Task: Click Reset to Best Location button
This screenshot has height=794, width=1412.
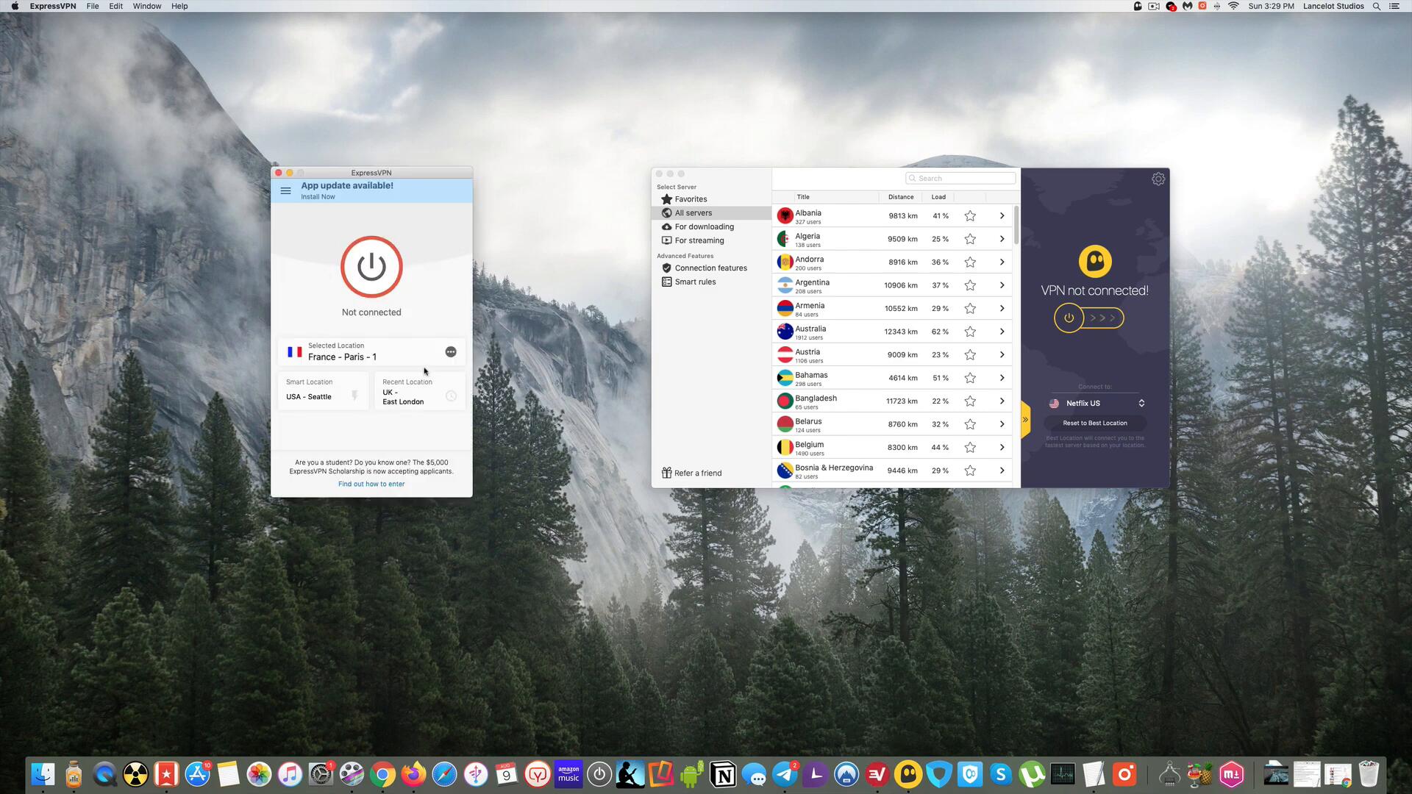Action: click(x=1094, y=423)
